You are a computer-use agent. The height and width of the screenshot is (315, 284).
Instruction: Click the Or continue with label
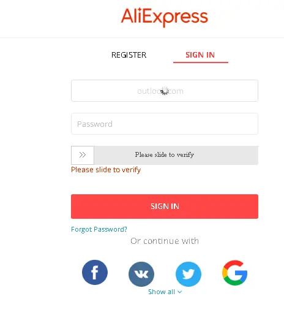[x=165, y=241]
